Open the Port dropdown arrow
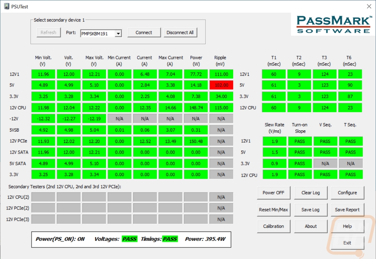 pyautogui.click(x=118, y=34)
